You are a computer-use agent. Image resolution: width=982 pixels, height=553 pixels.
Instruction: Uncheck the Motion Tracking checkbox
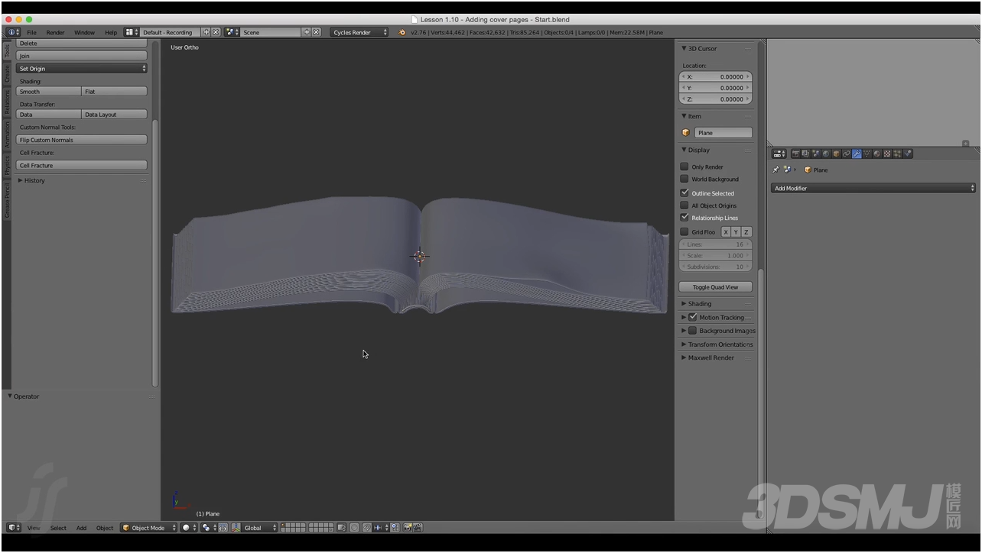coord(693,317)
